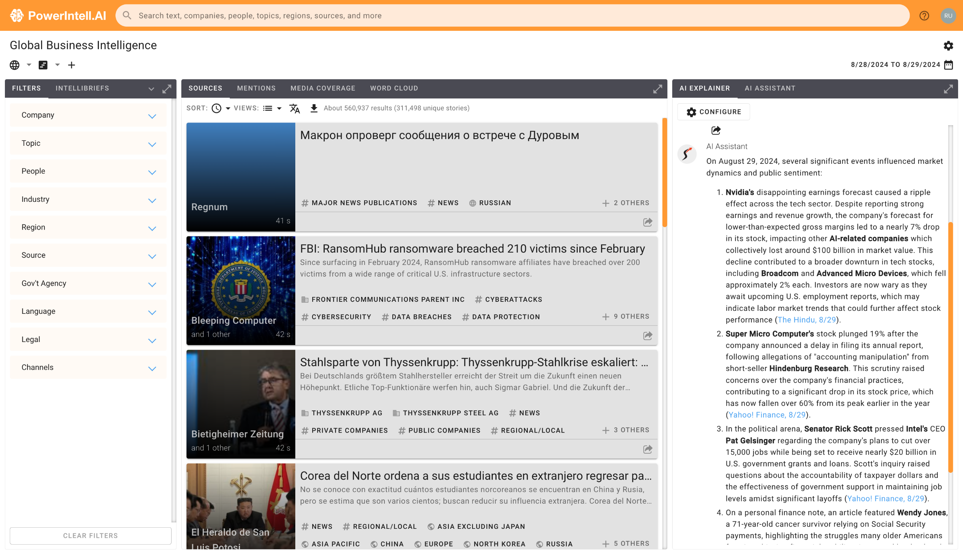Share the AI Assistant response

(715, 130)
